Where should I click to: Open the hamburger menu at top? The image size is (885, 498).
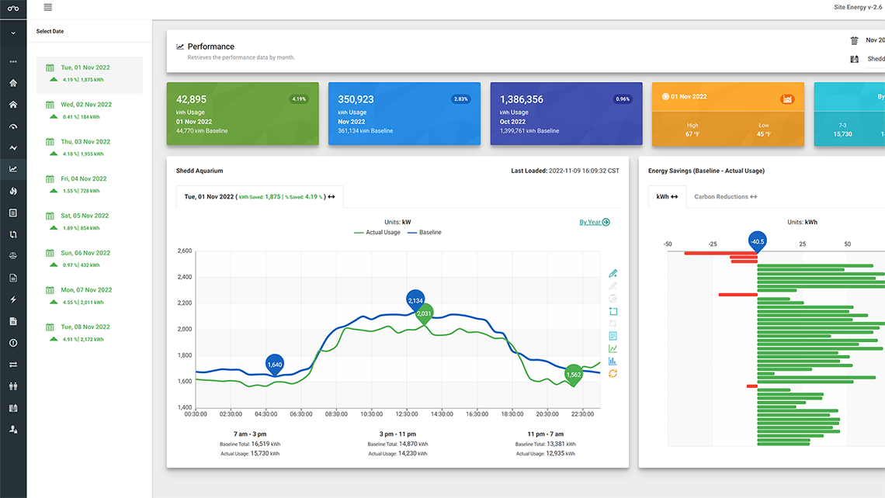coord(48,7)
